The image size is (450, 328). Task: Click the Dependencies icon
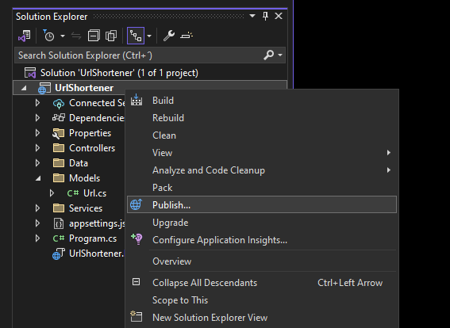(59, 118)
